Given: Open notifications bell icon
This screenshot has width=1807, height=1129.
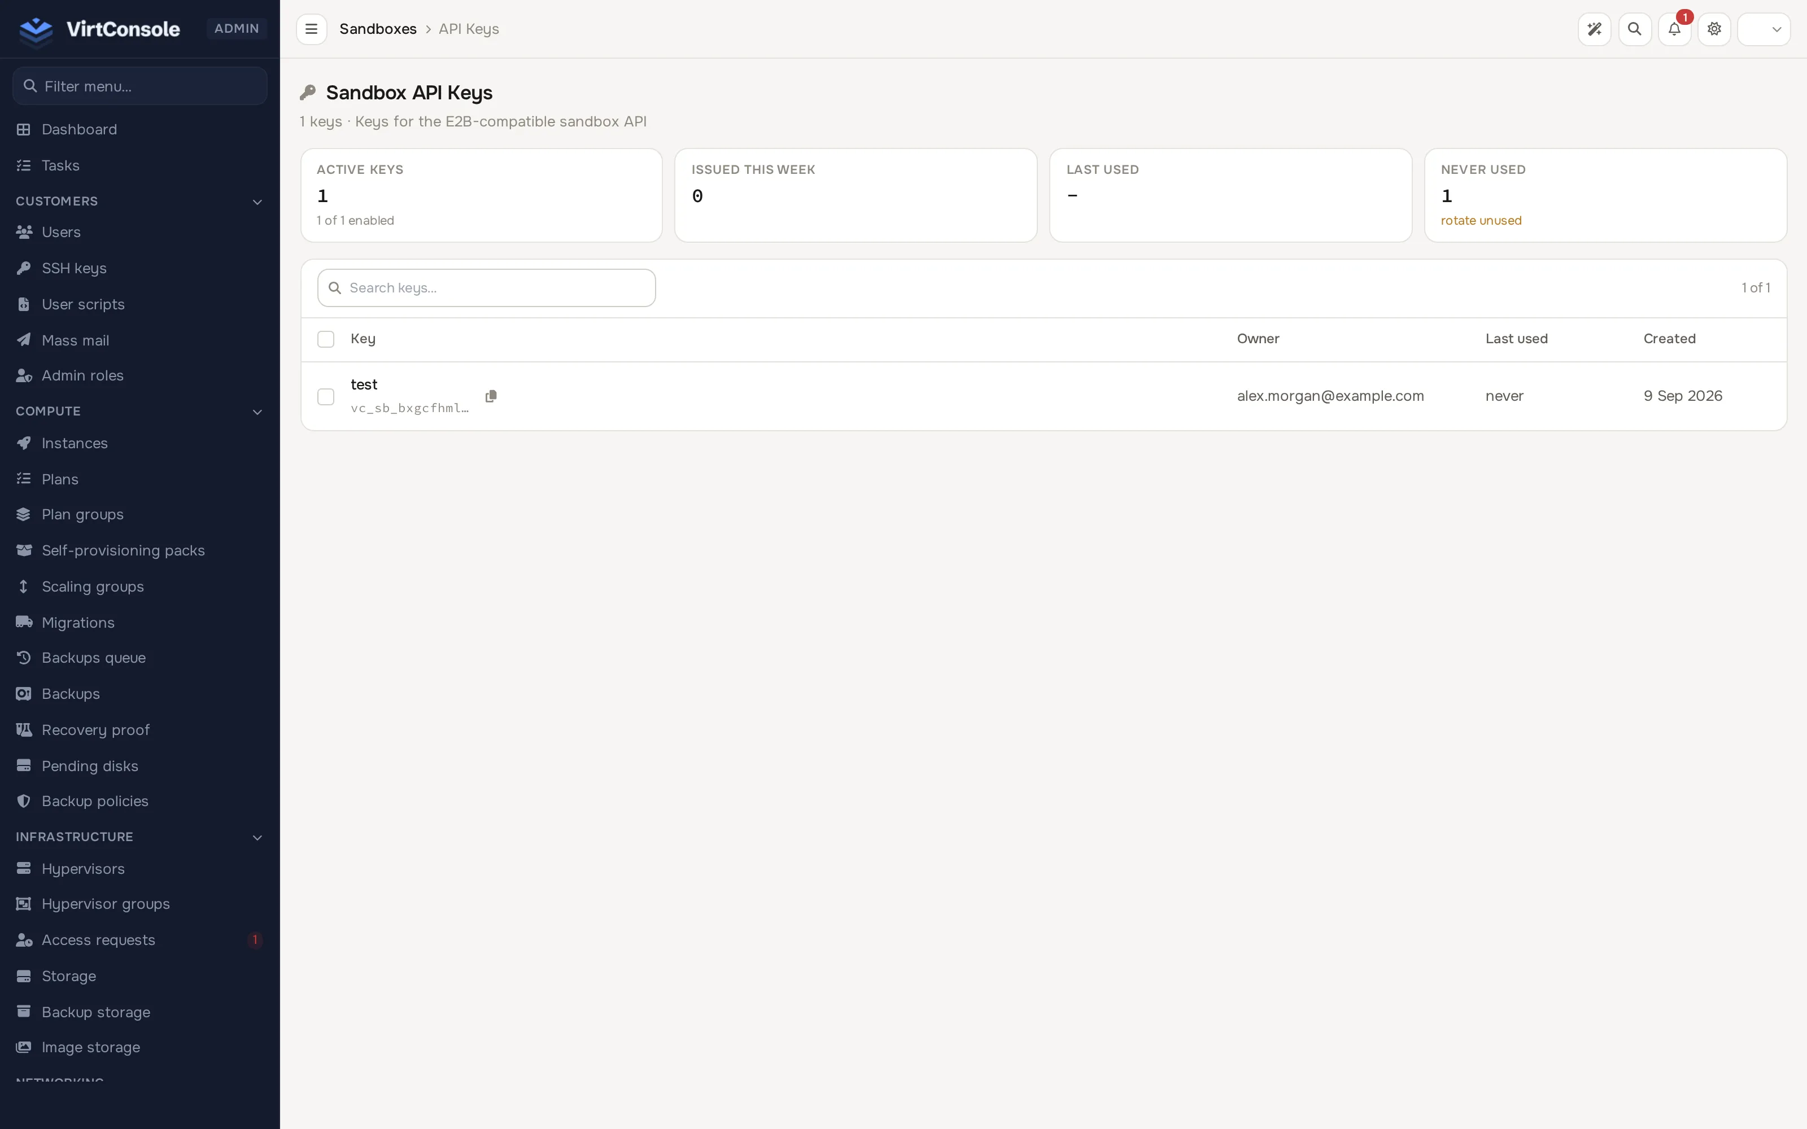Looking at the screenshot, I should (x=1674, y=29).
